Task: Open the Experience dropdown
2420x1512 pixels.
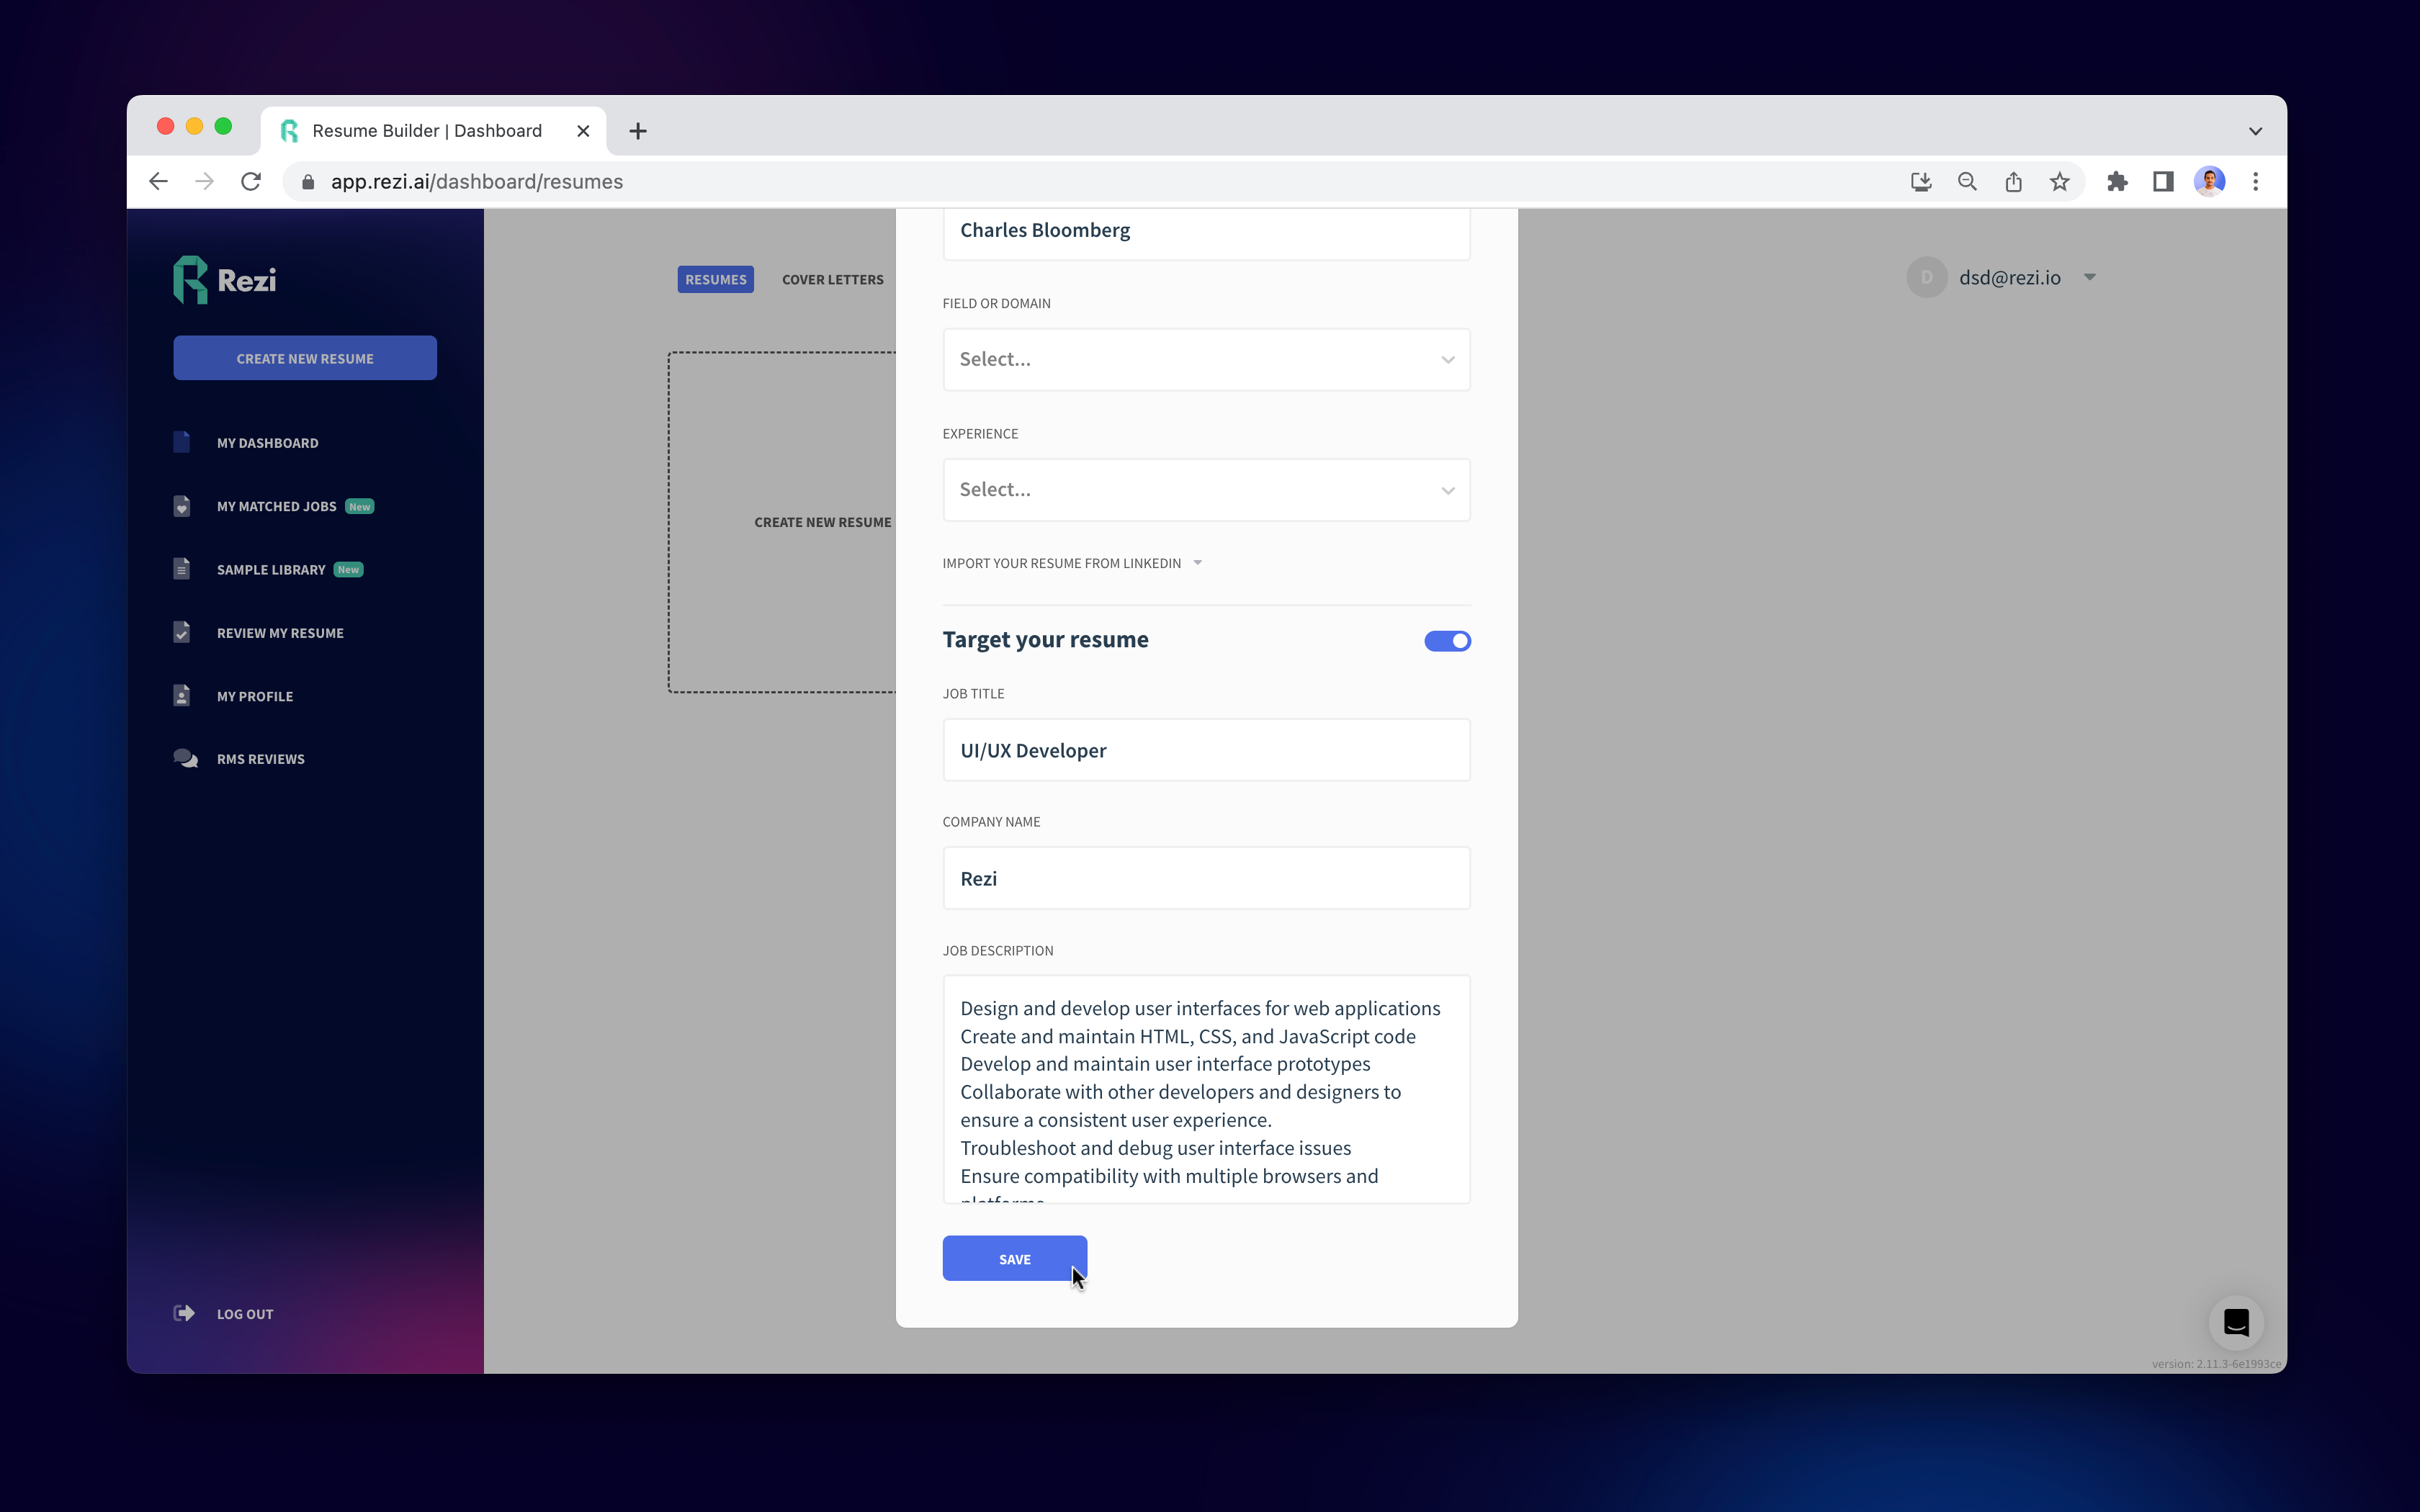Action: 1206,490
